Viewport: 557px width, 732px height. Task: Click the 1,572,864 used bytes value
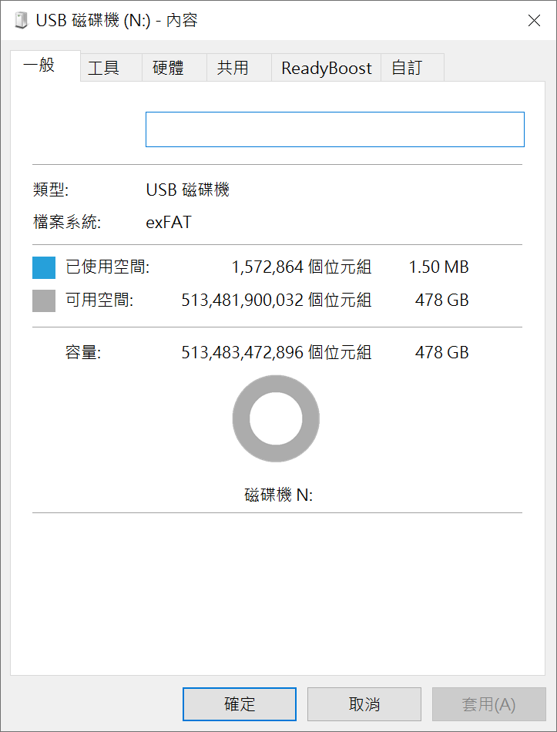267,267
